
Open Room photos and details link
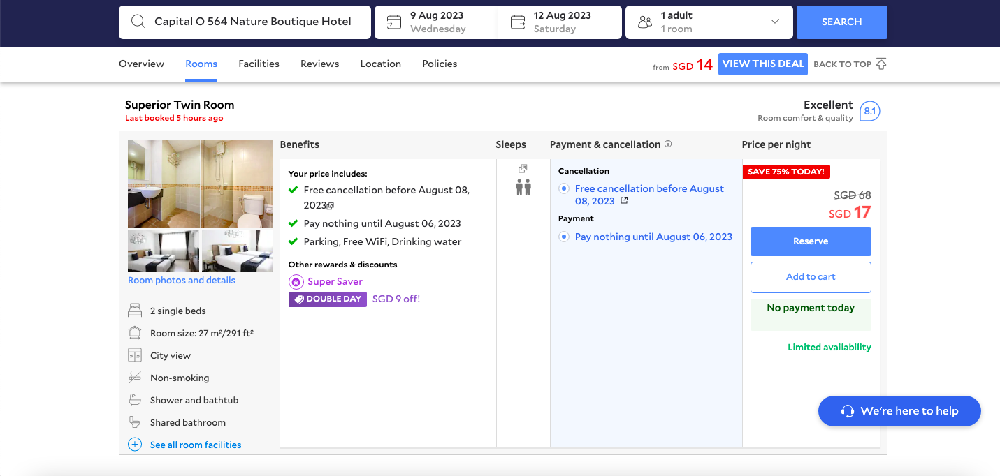[x=182, y=280]
